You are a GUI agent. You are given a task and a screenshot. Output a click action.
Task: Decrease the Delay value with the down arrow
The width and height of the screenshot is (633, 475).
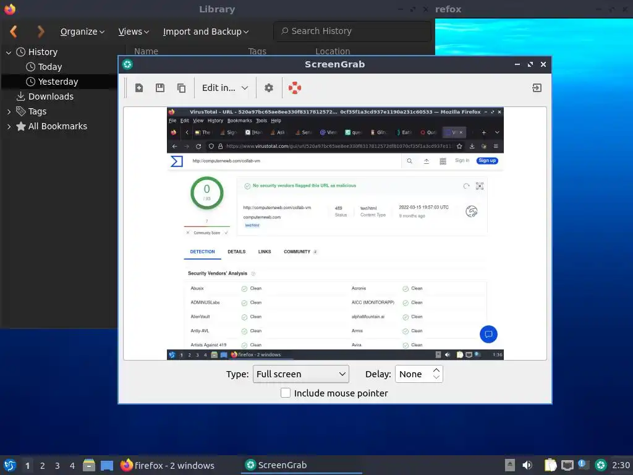[436, 377]
